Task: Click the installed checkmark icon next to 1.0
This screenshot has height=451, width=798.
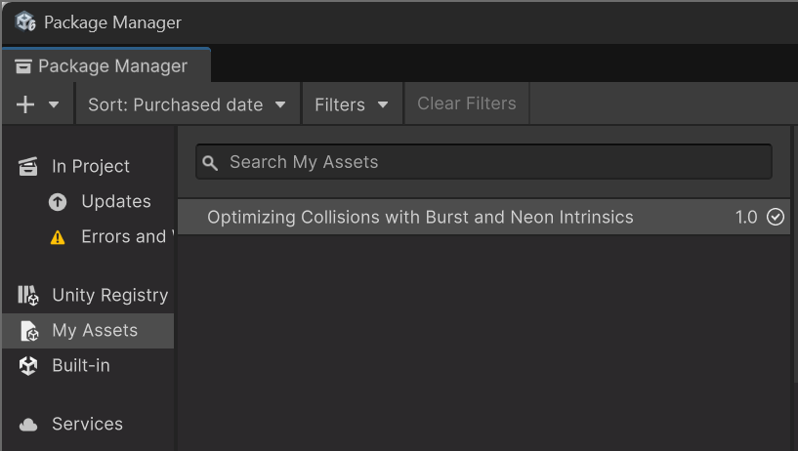Action: 776,217
